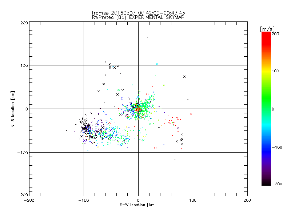This screenshot has height=218, width=291.
Task: Click the title line "Tromsø 20160507 00:42:00-00:43:43"
Action: pyautogui.click(x=138, y=13)
